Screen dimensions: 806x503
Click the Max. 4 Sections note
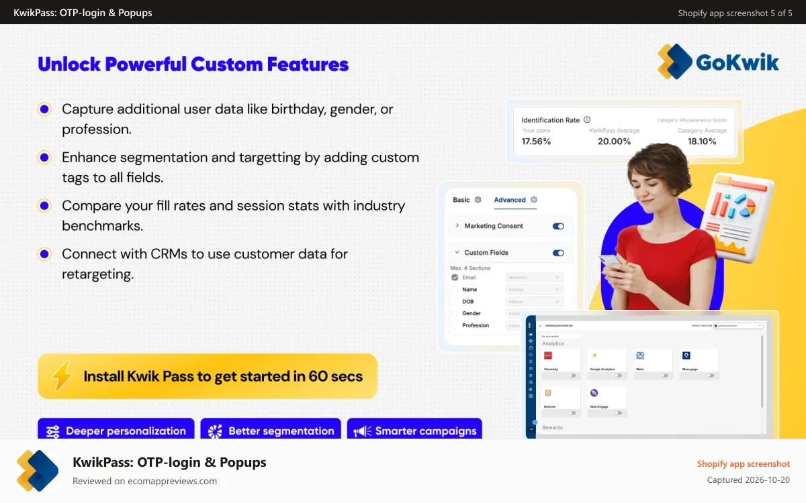click(470, 268)
